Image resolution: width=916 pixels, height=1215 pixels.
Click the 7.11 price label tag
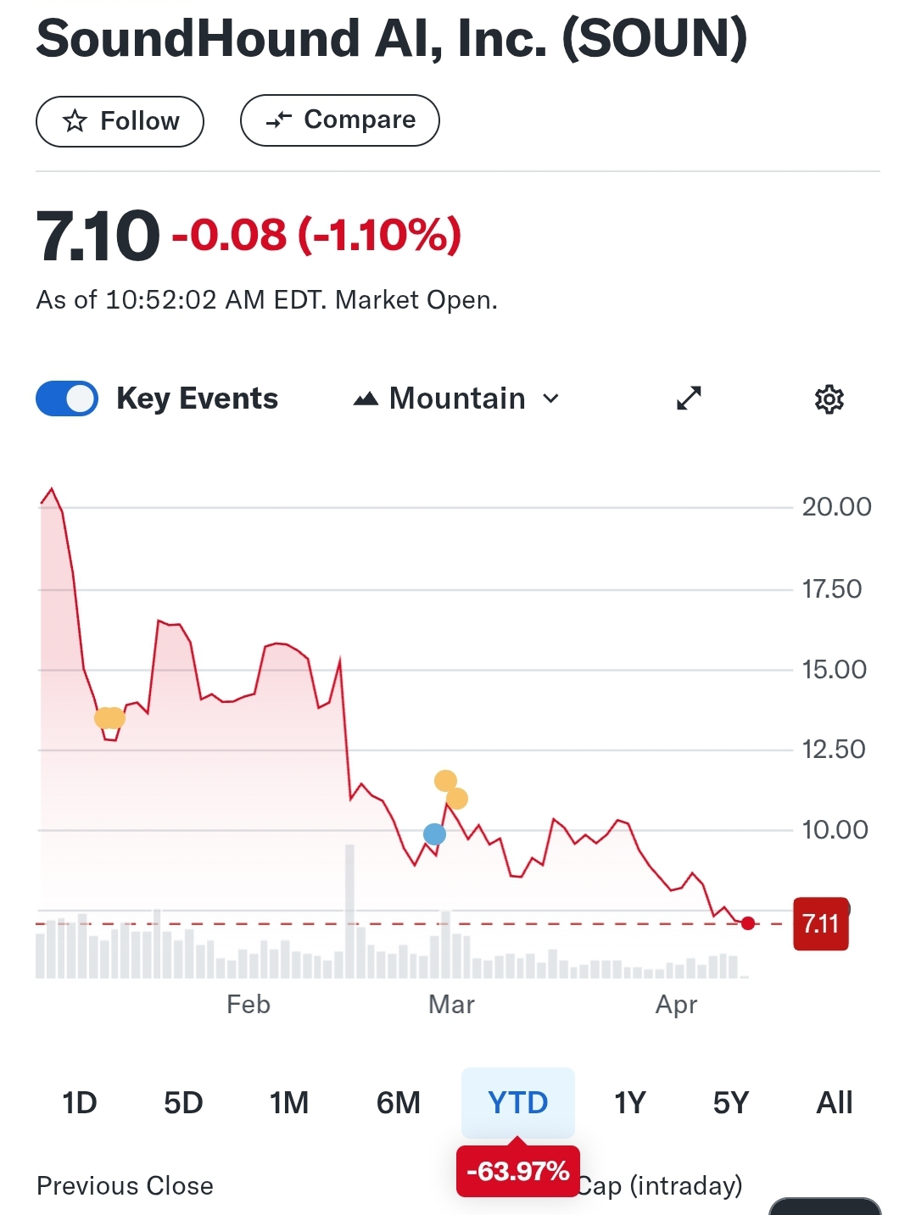[x=820, y=923]
